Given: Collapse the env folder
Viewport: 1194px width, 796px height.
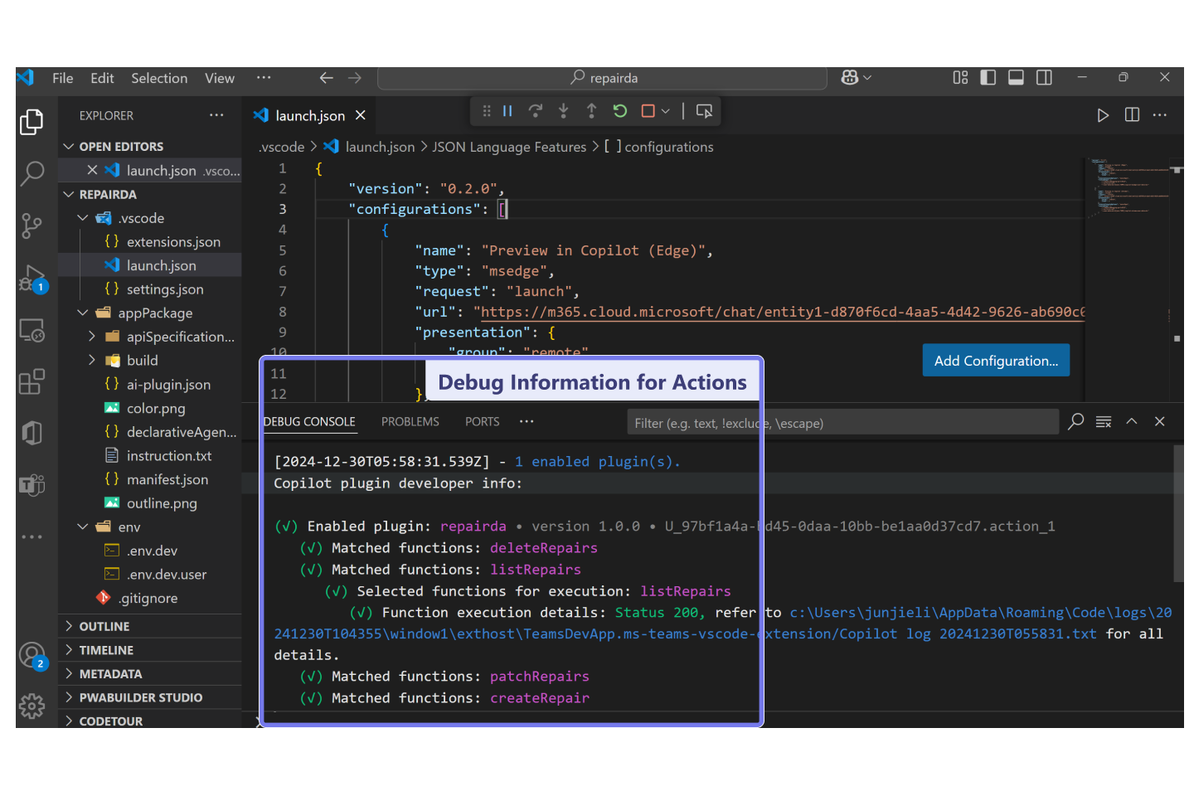Looking at the screenshot, I should point(83,527).
